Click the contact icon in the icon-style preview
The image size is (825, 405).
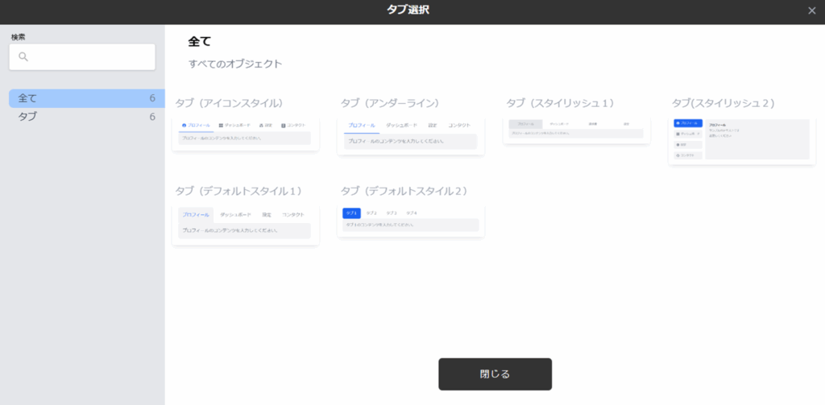(284, 126)
